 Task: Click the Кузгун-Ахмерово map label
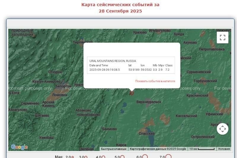[x=47, y=82]
